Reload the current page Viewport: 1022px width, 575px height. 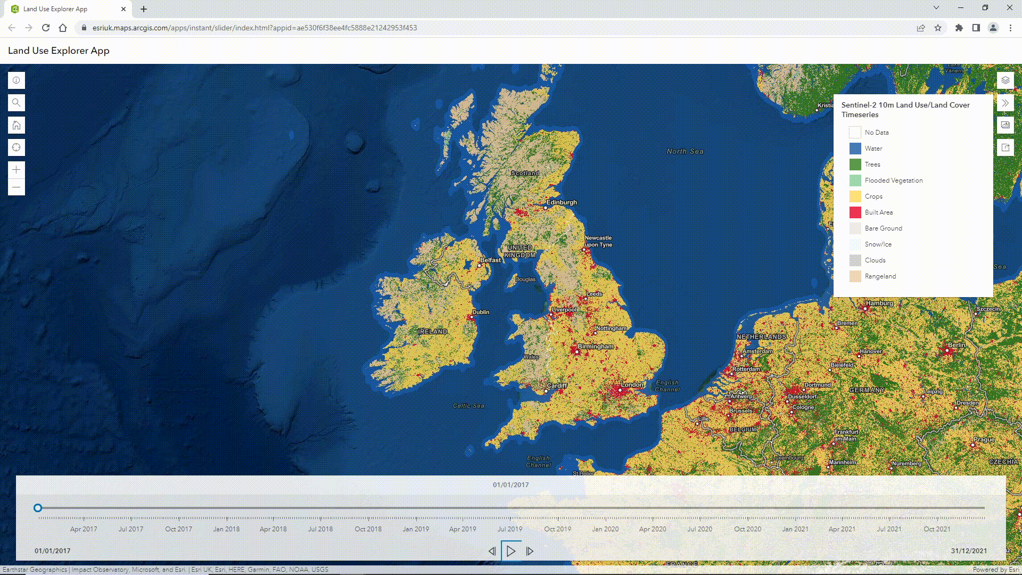point(46,28)
